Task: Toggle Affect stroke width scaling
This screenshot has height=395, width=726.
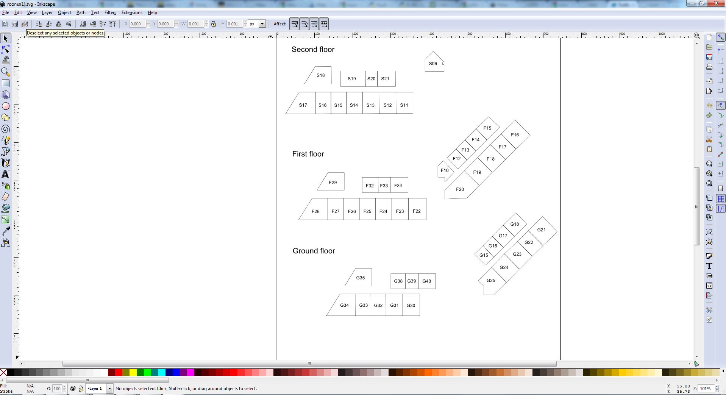Action: coord(295,24)
